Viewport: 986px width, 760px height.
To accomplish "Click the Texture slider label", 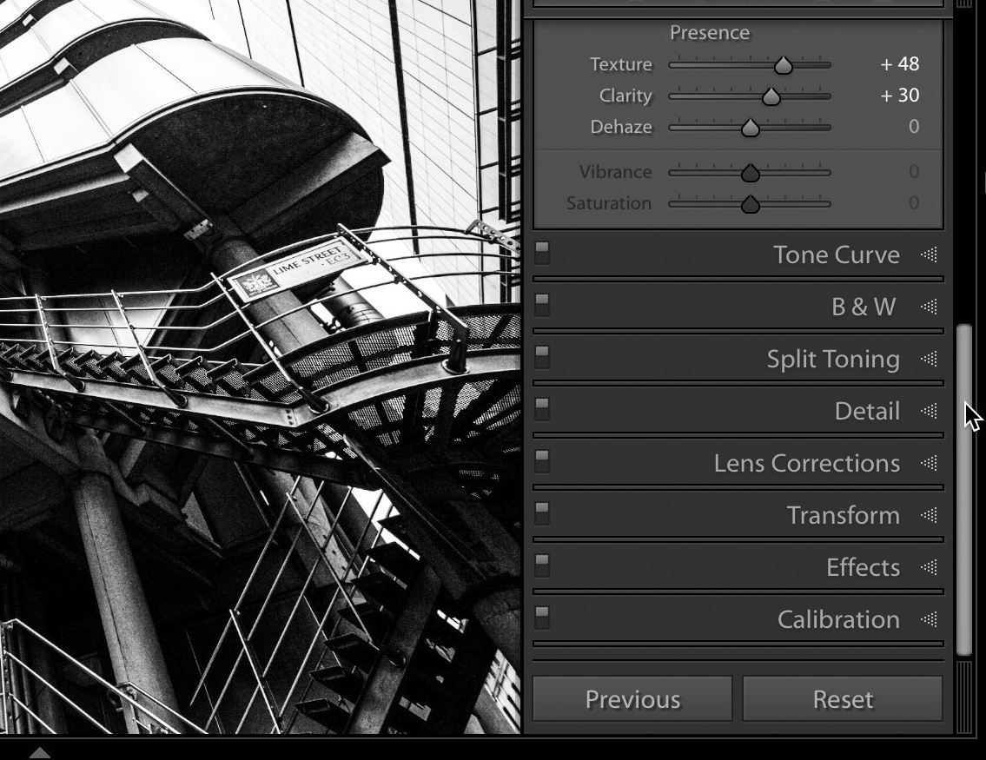I will (620, 64).
